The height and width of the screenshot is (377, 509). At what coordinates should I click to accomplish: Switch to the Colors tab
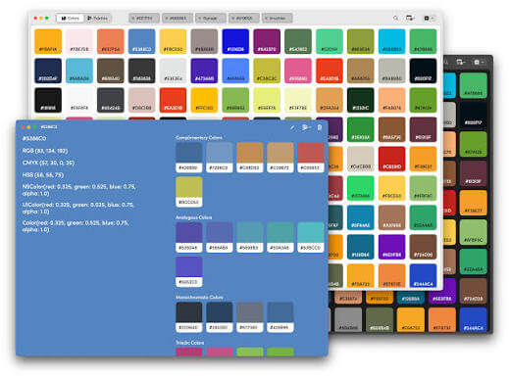click(x=71, y=19)
